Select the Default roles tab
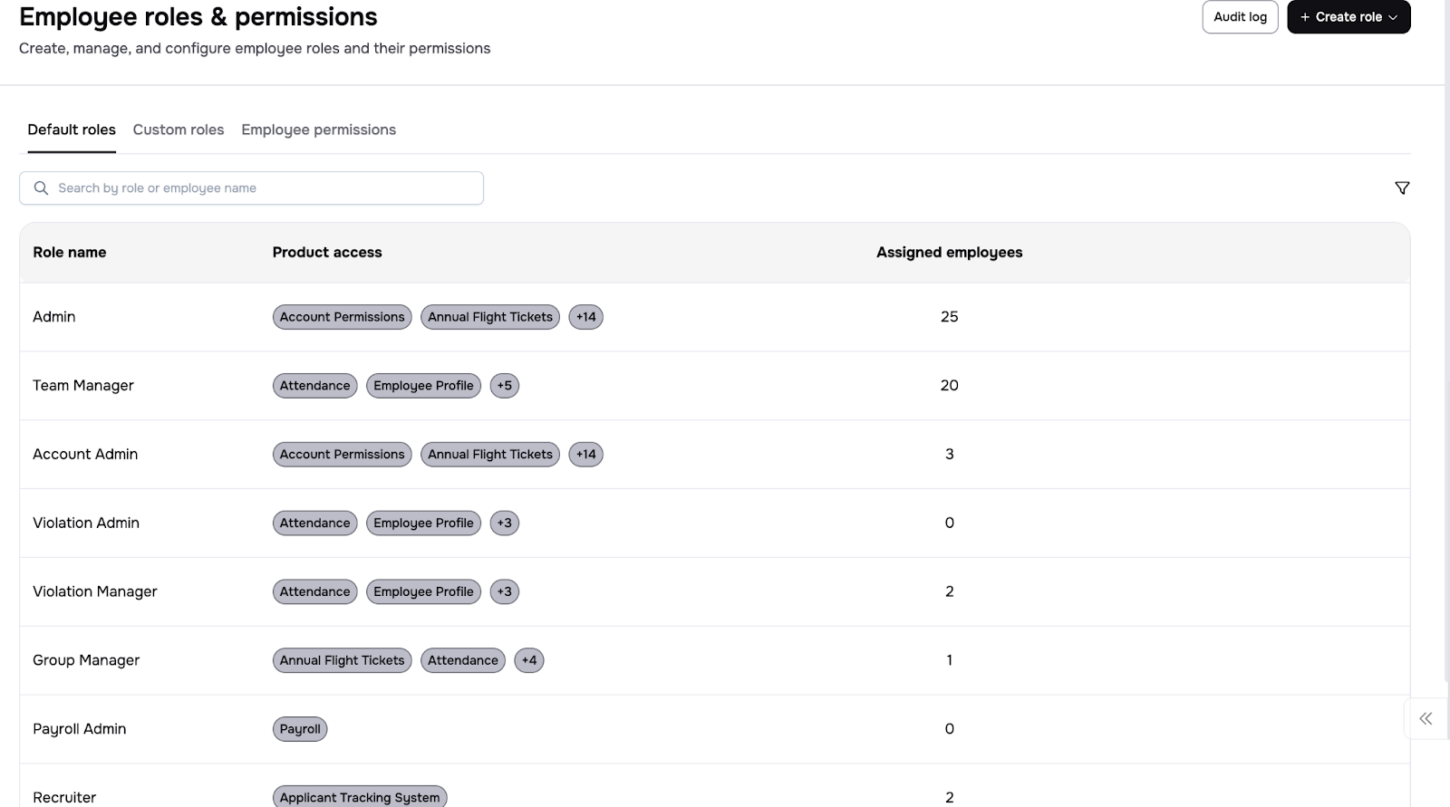The width and height of the screenshot is (1450, 807). (x=72, y=130)
